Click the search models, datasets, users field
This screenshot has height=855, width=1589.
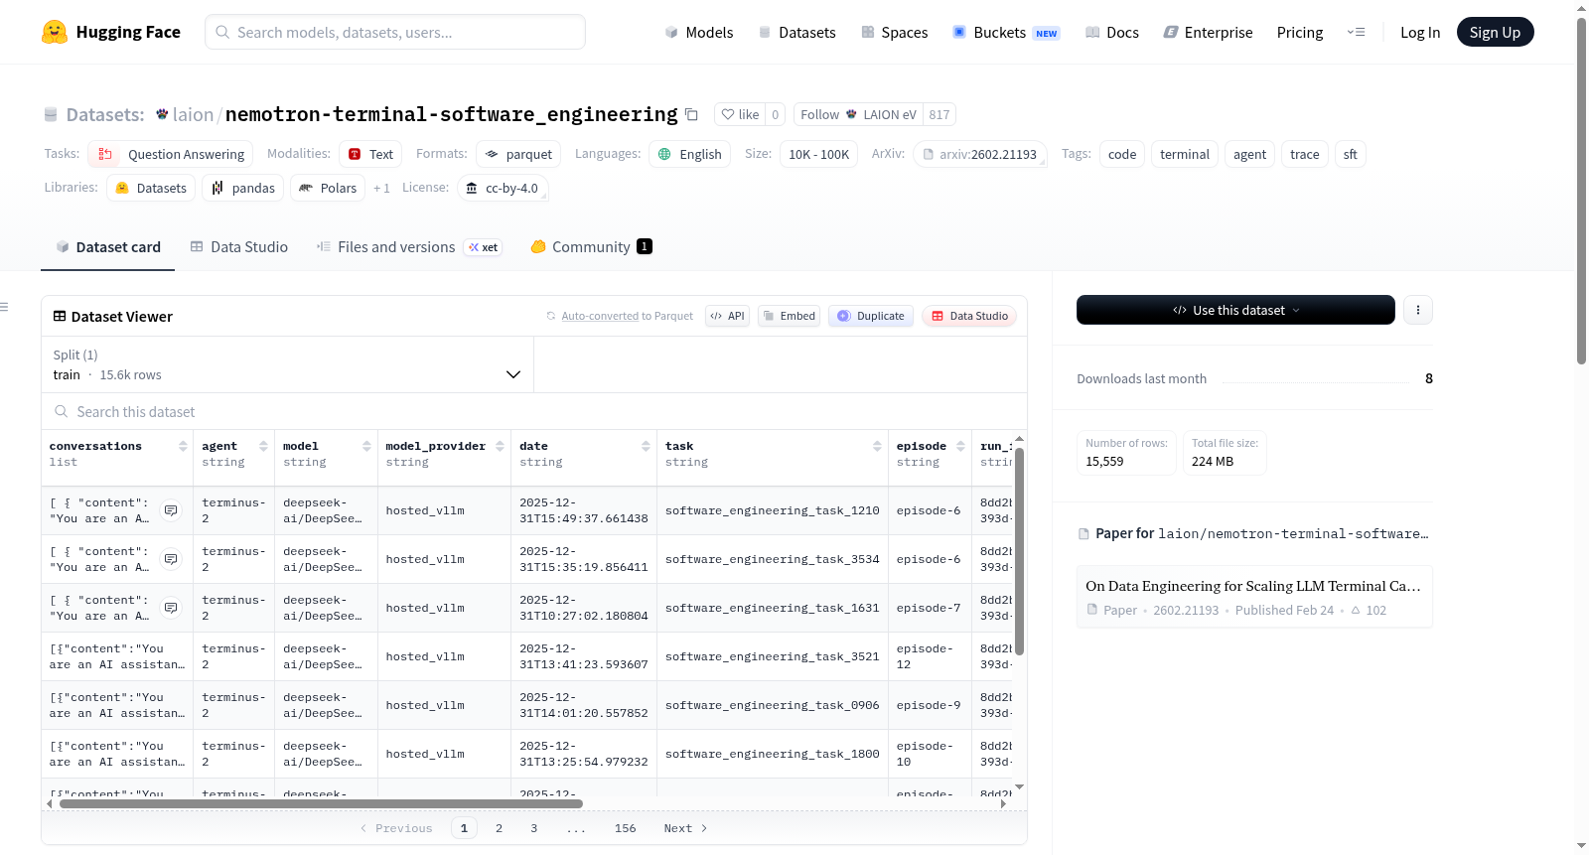tap(395, 32)
